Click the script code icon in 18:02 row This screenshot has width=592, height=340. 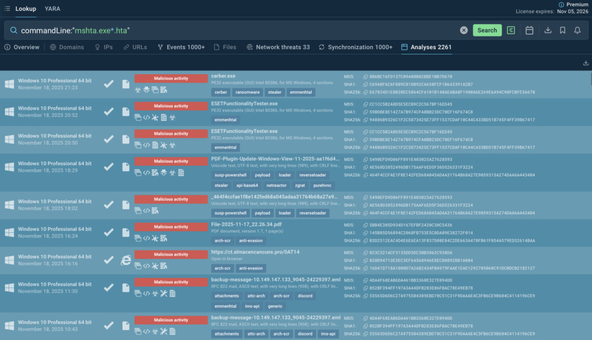(x=146, y=211)
